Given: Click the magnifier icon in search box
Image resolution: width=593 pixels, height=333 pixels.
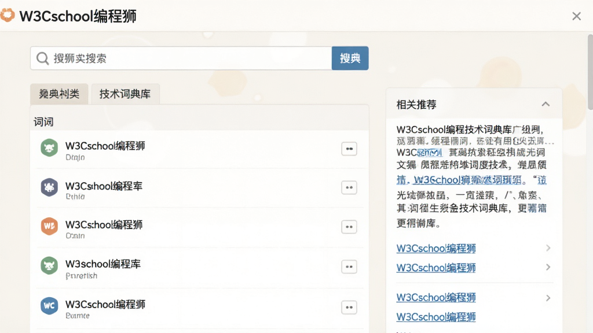Looking at the screenshot, I should 42,58.
